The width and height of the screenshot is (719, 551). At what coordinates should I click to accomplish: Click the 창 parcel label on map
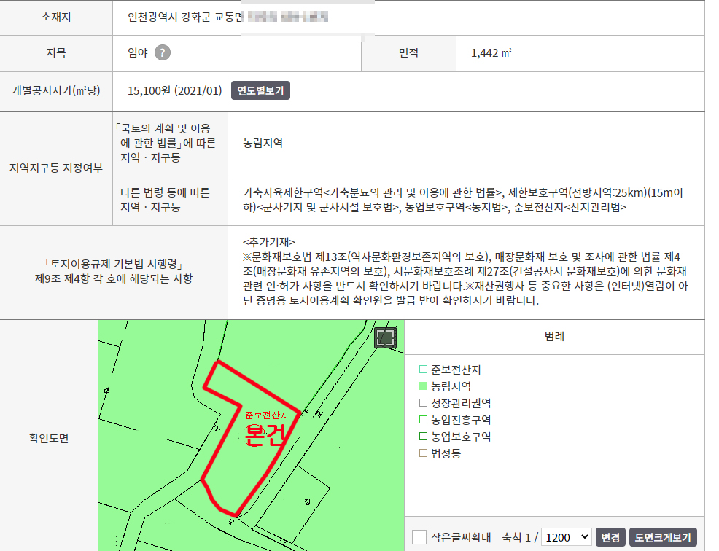coord(308,501)
